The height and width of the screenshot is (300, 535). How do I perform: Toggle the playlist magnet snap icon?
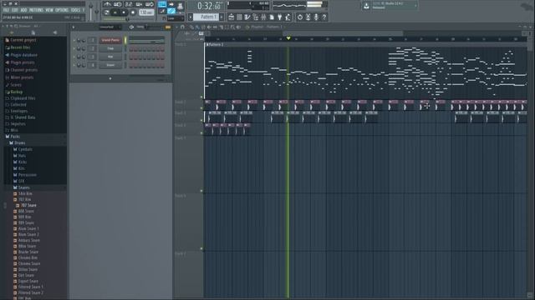coord(182,27)
